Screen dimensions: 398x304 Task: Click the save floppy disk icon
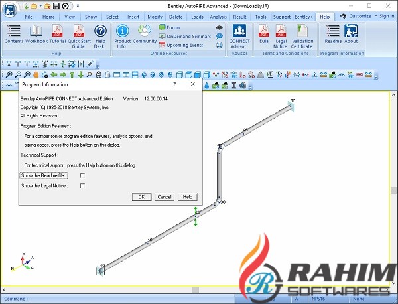(56, 6)
